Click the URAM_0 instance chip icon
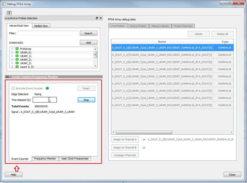 pyautogui.click(x=17, y=52)
